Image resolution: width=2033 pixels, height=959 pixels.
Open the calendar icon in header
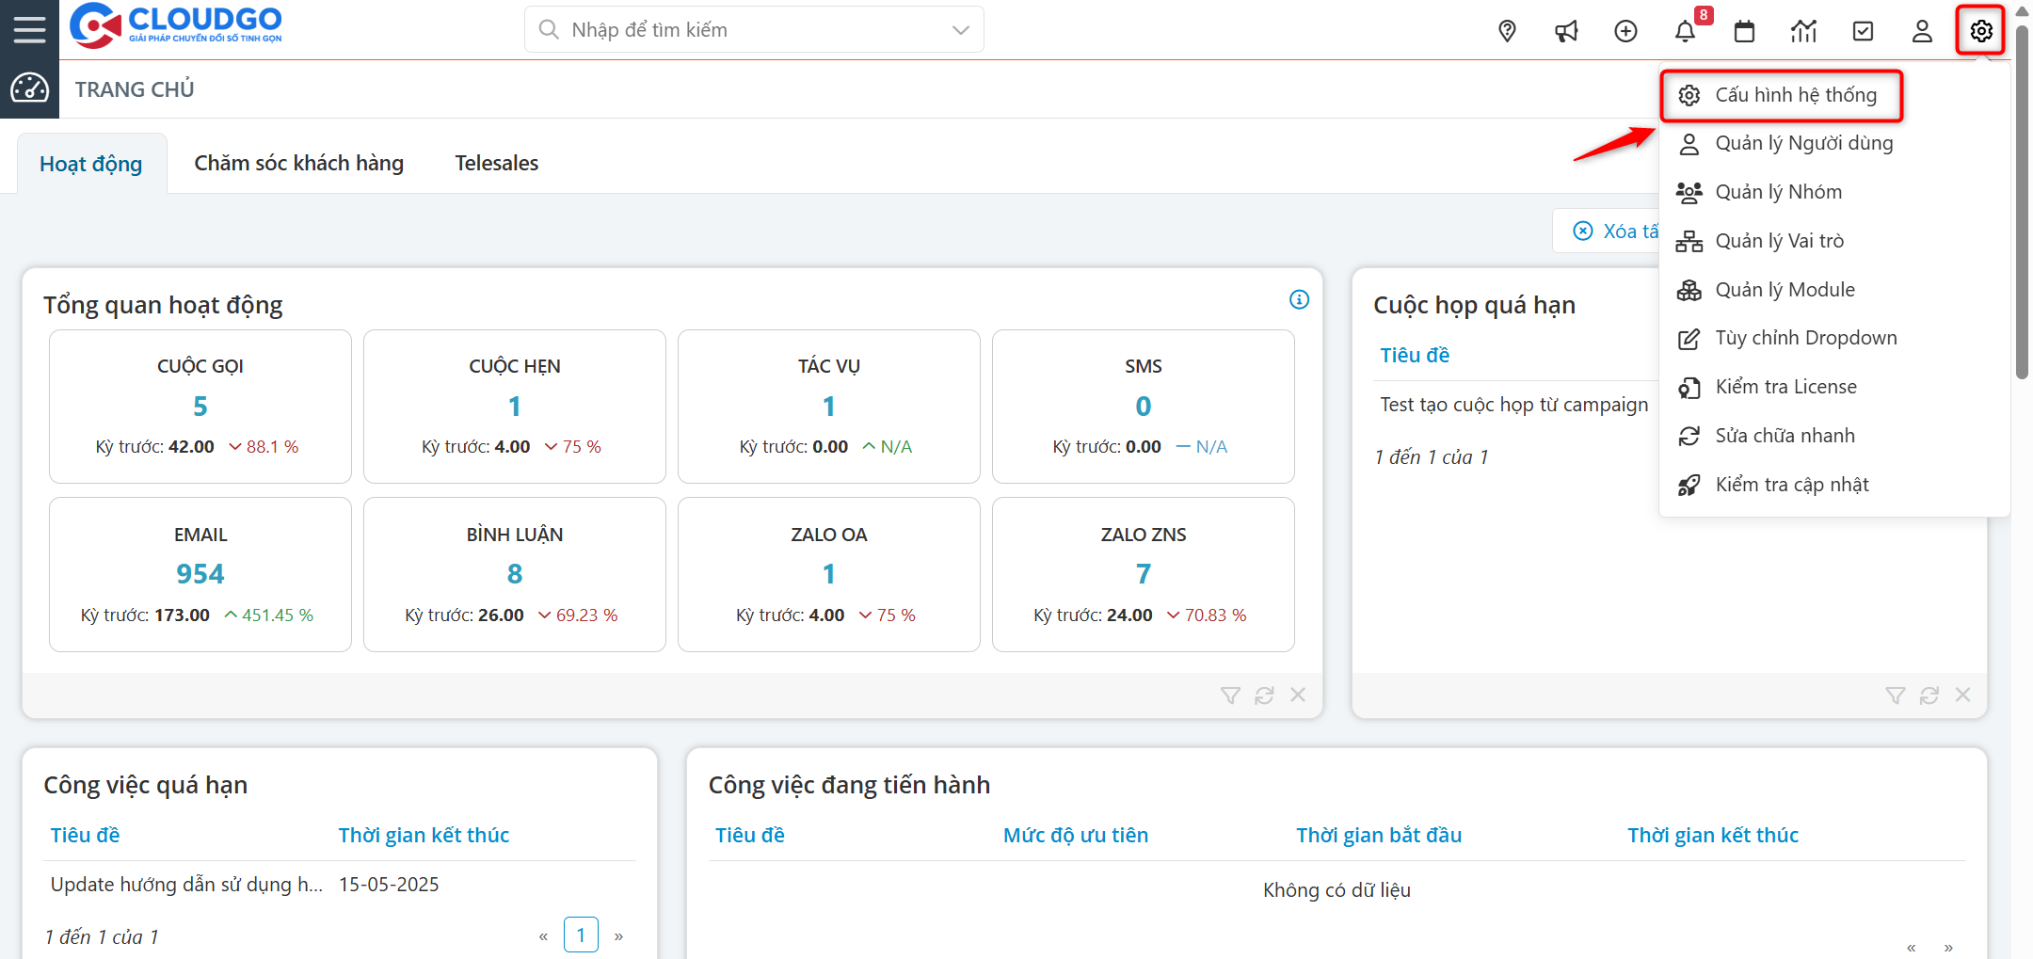(x=1744, y=31)
